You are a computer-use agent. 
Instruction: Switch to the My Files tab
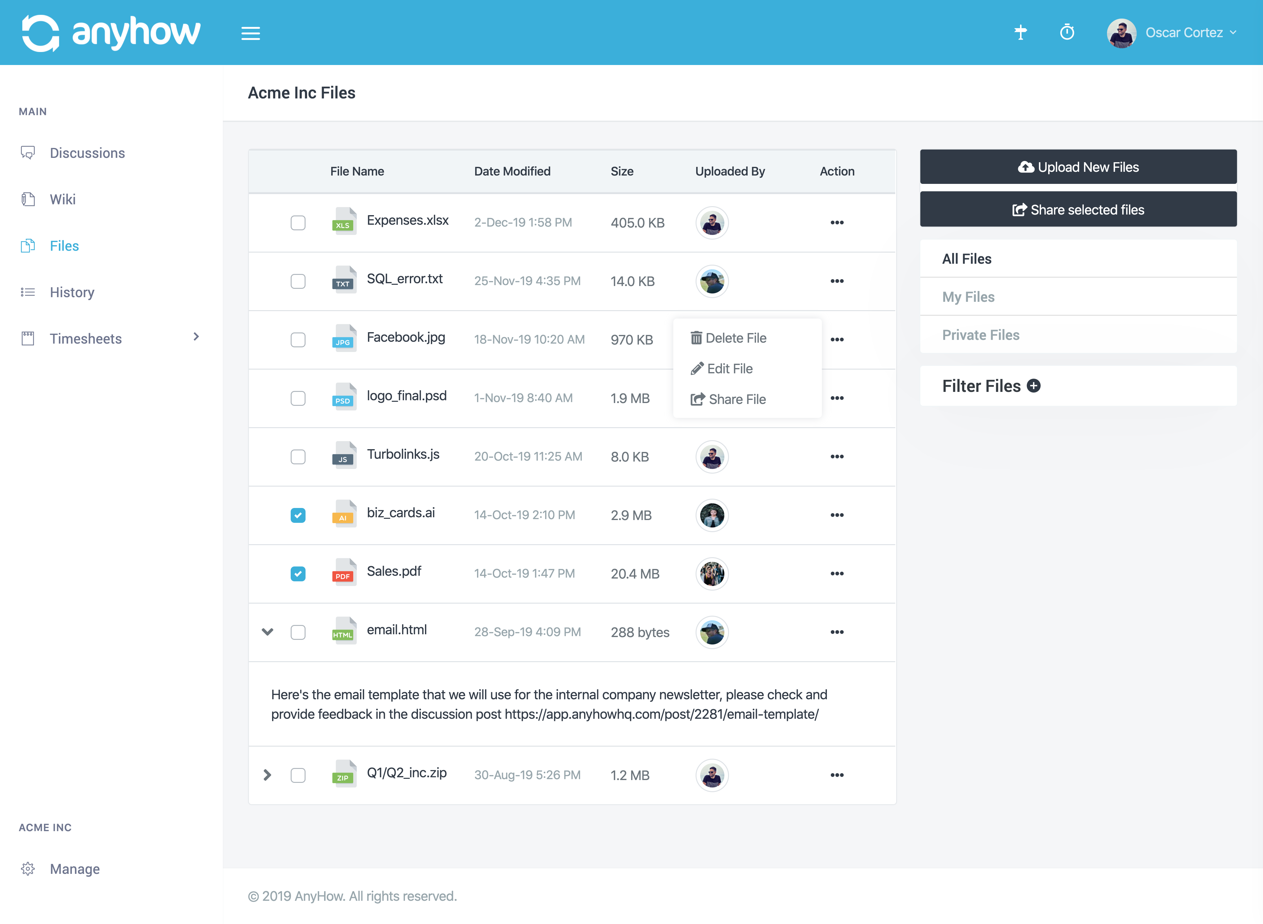[x=968, y=297]
